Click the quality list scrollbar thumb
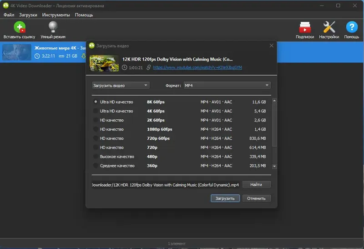 click(274, 125)
